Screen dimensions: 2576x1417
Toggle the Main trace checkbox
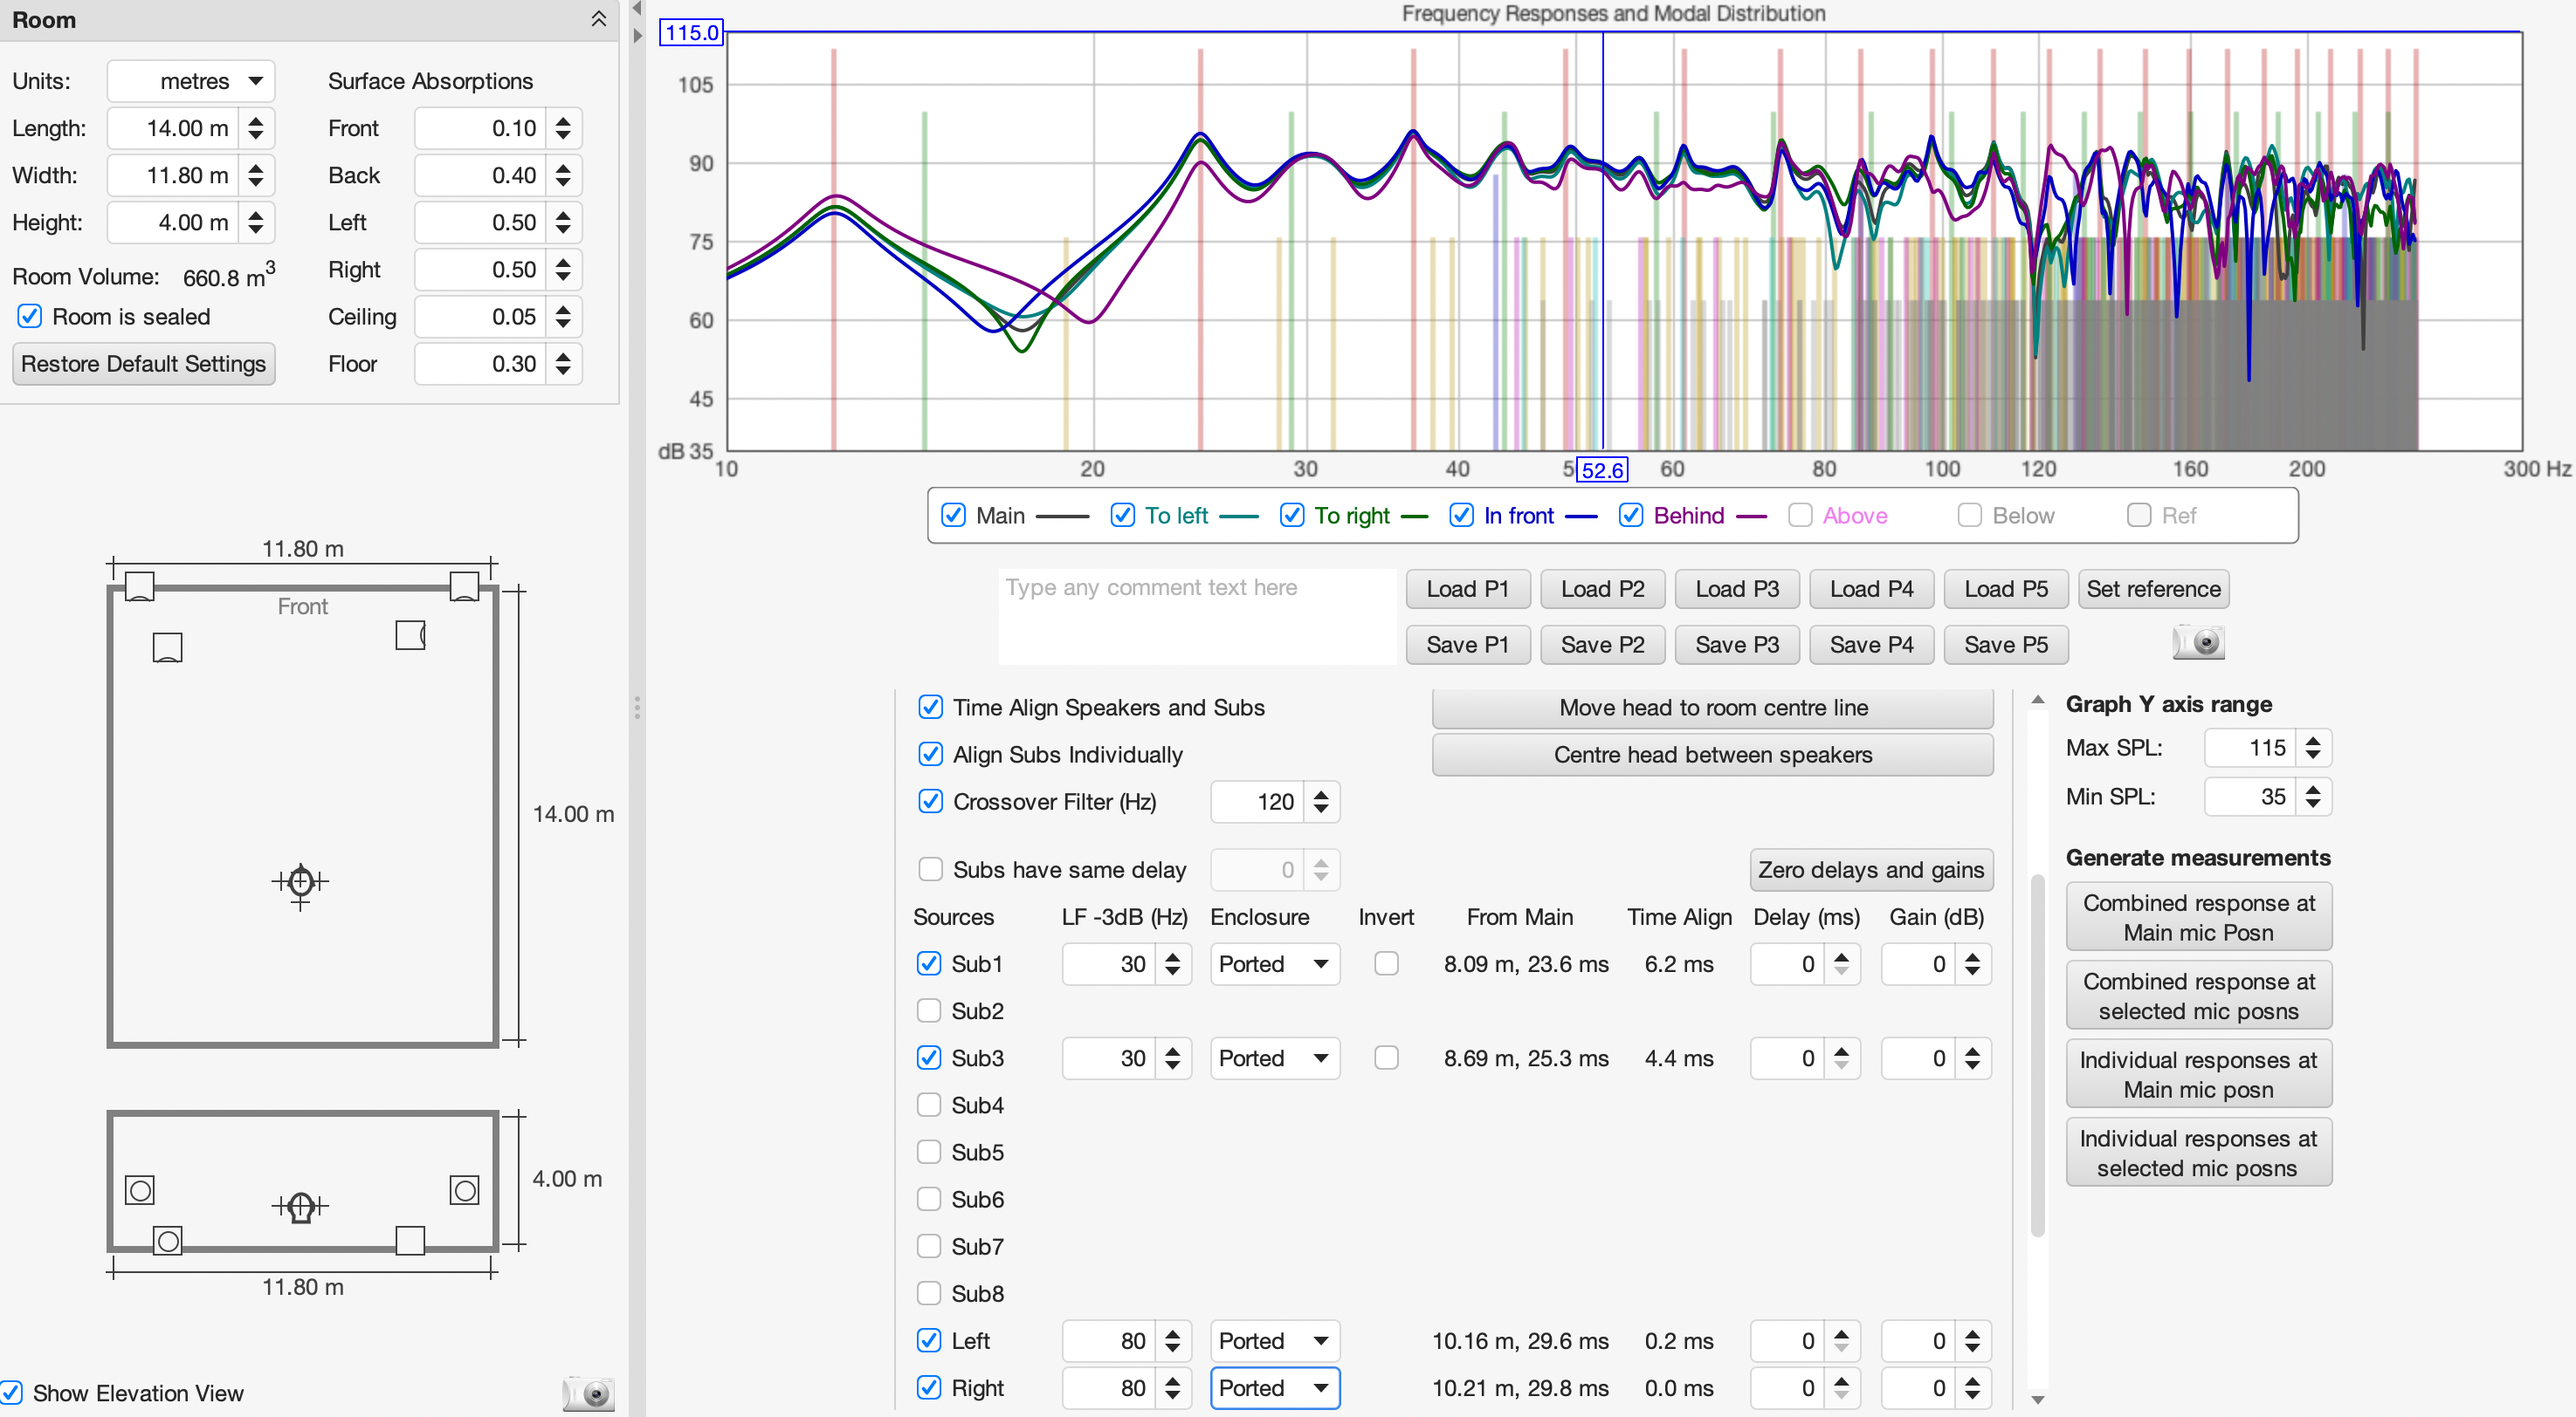click(954, 515)
